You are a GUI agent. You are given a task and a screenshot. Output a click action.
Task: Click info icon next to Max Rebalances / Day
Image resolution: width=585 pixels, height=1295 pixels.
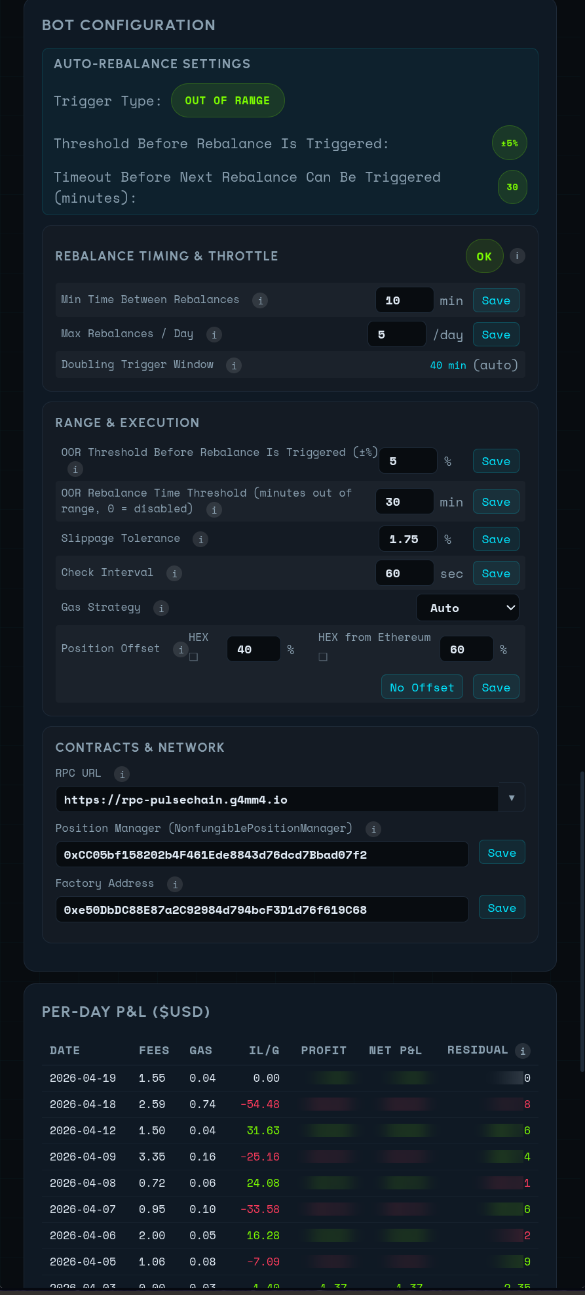click(x=214, y=335)
